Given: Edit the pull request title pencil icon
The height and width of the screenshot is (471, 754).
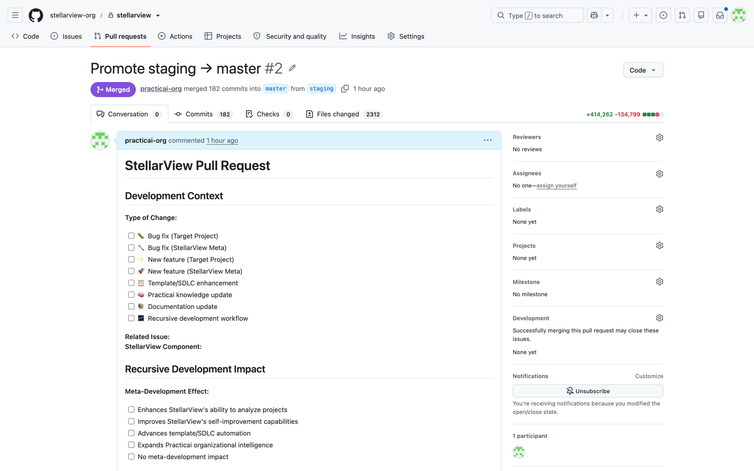Looking at the screenshot, I should pyautogui.click(x=292, y=68).
